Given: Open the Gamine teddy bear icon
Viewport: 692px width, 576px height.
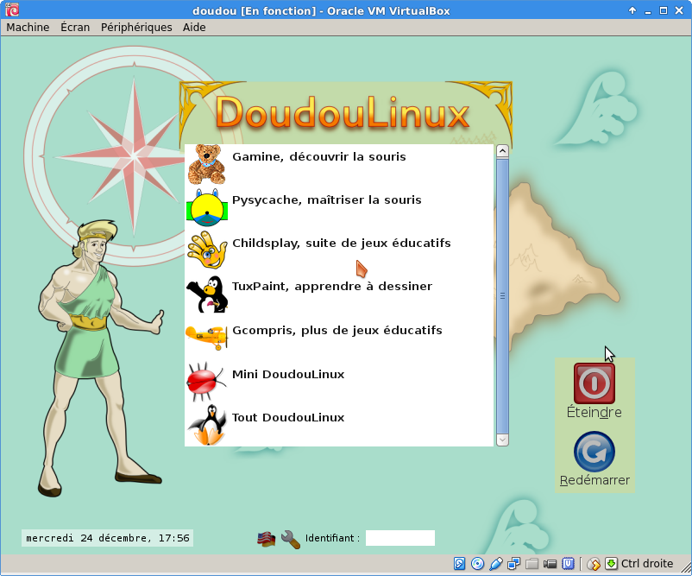Looking at the screenshot, I should (206, 164).
